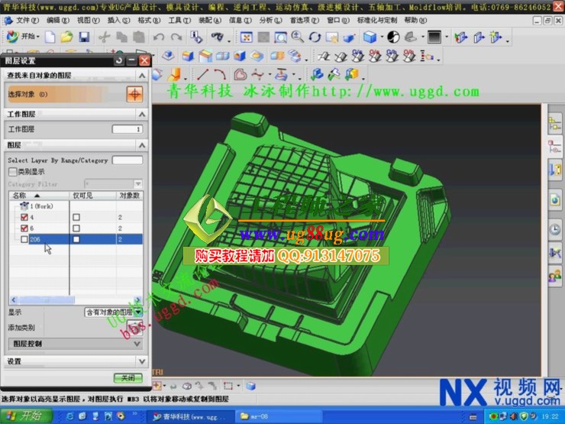Click the select object crosshair icon
Image resolution: width=565 pixels, height=424 pixels.
tap(134, 94)
